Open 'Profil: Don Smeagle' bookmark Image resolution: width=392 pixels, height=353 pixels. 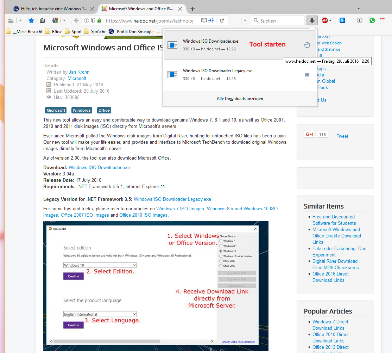[x=135, y=32]
